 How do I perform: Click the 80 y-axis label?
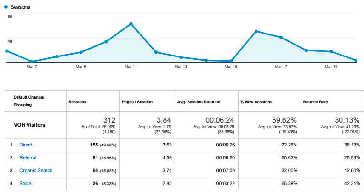point(10,17)
